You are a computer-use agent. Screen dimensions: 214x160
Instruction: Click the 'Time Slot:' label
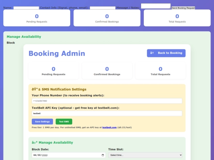click(116, 149)
